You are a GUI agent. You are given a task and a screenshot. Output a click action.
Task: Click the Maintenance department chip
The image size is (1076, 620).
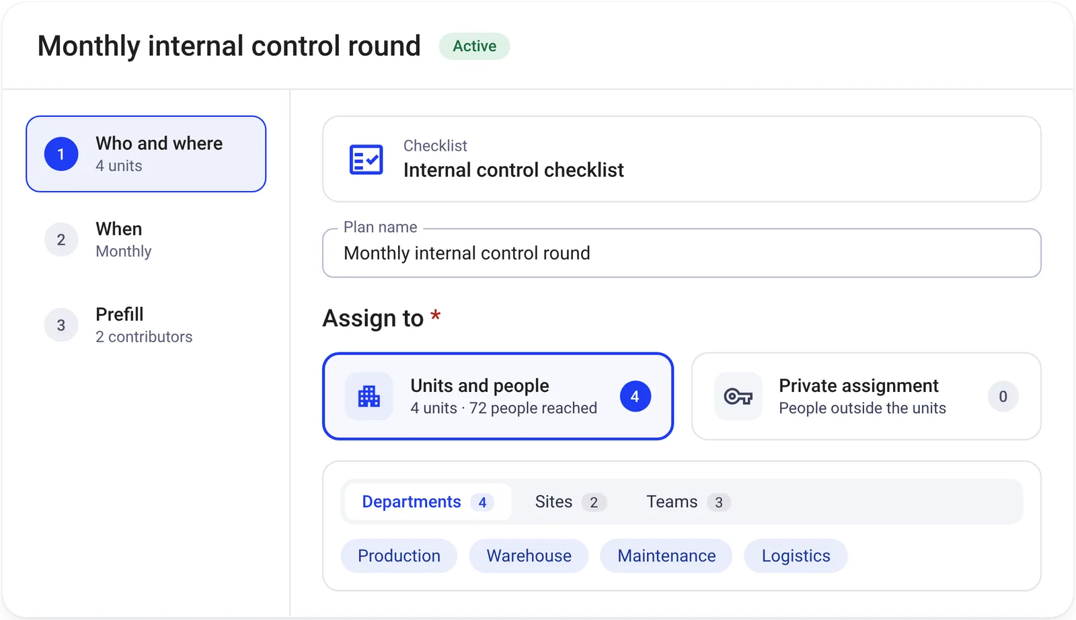pyautogui.click(x=666, y=555)
